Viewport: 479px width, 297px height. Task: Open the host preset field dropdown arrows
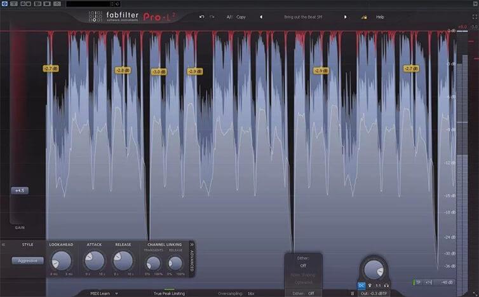[x=112, y=4]
